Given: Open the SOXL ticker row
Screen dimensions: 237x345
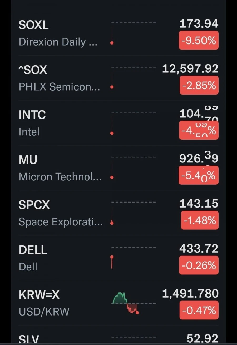Looking at the screenshot, I should coord(118,33).
